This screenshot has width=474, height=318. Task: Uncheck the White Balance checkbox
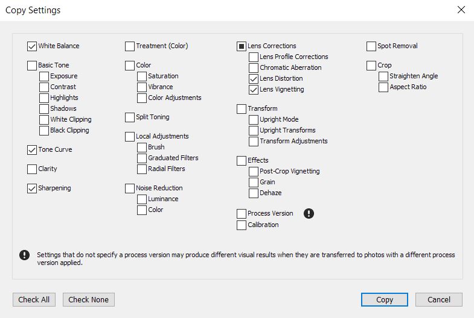tap(32, 46)
